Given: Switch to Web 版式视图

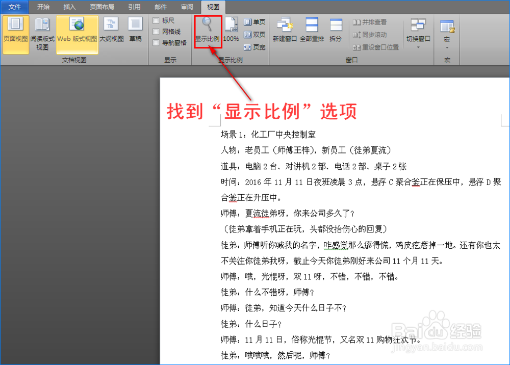Looking at the screenshot, I should click(x=77, y=35).
